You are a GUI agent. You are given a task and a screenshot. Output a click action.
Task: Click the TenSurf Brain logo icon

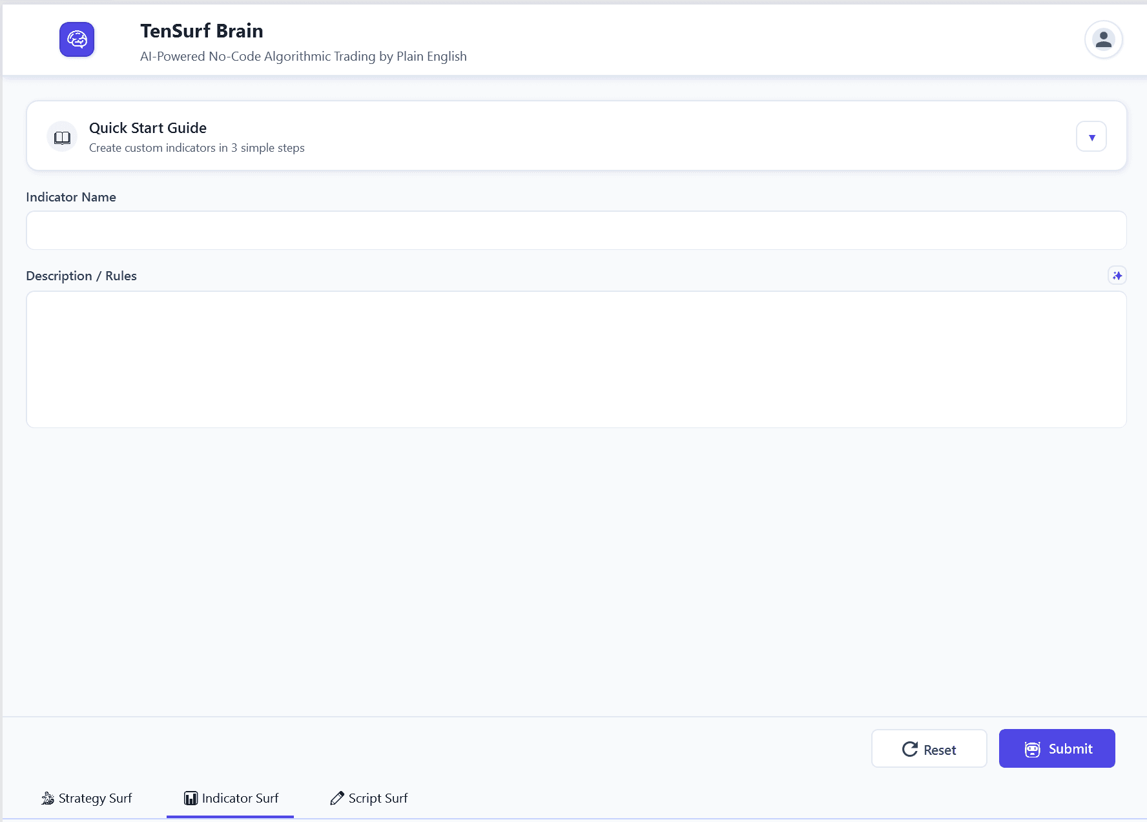pyautogui.click(x=77, y=39)
